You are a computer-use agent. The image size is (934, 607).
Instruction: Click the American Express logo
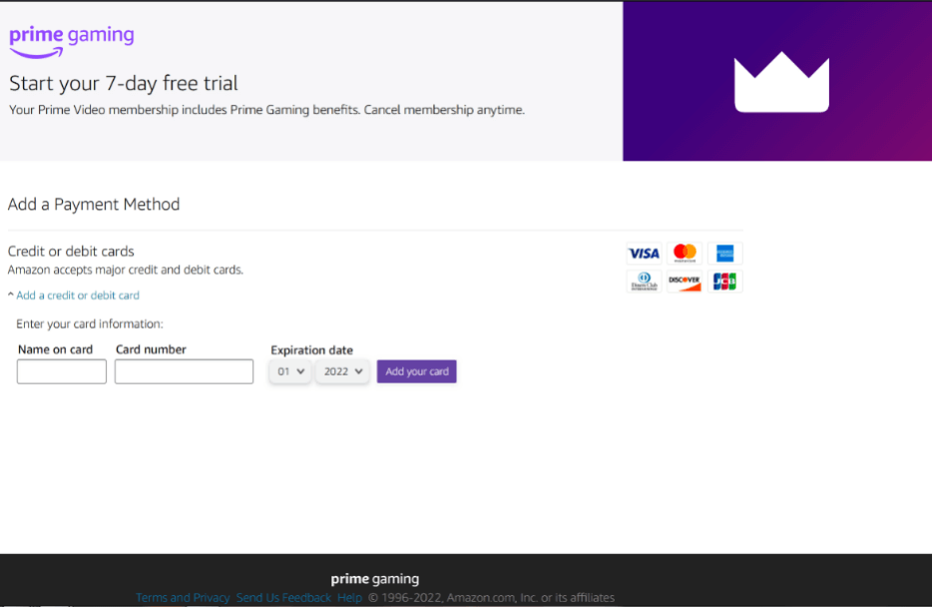[x=724, y=254]
